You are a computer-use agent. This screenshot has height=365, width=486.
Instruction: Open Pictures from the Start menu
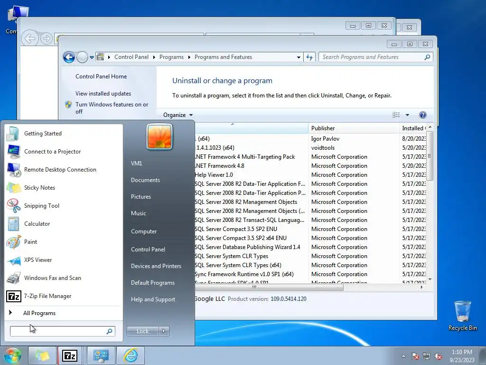click(x=141, y=197)
